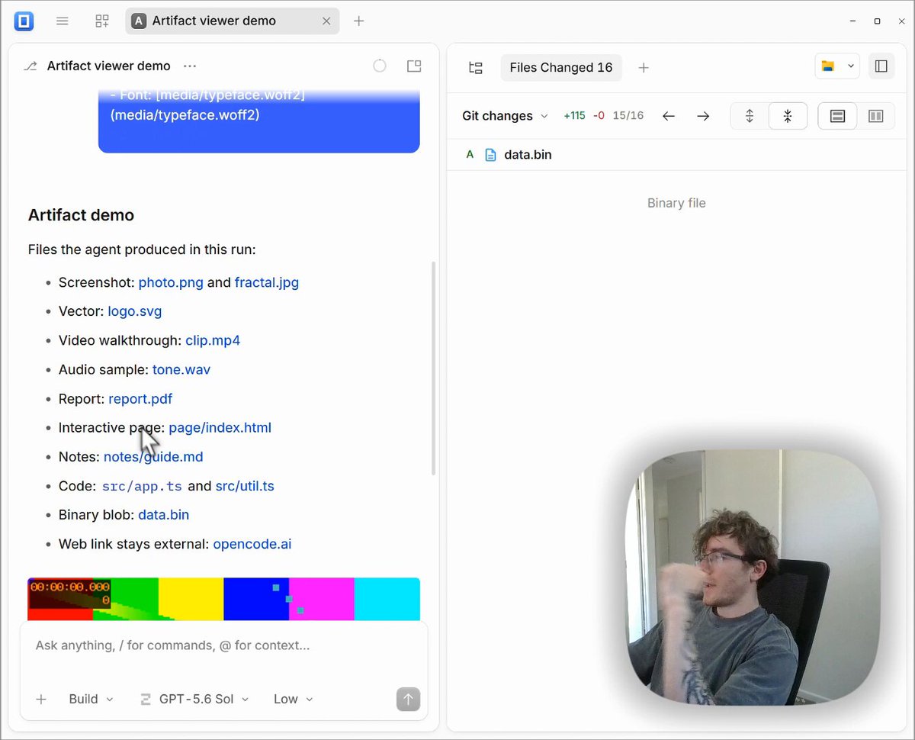Go to the next changed file
915x740 pixels.
click(703, 116)
